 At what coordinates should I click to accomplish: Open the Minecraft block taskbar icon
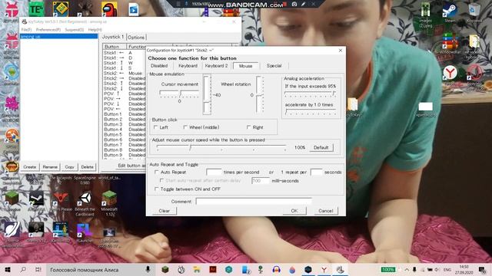tap(165, 269)
